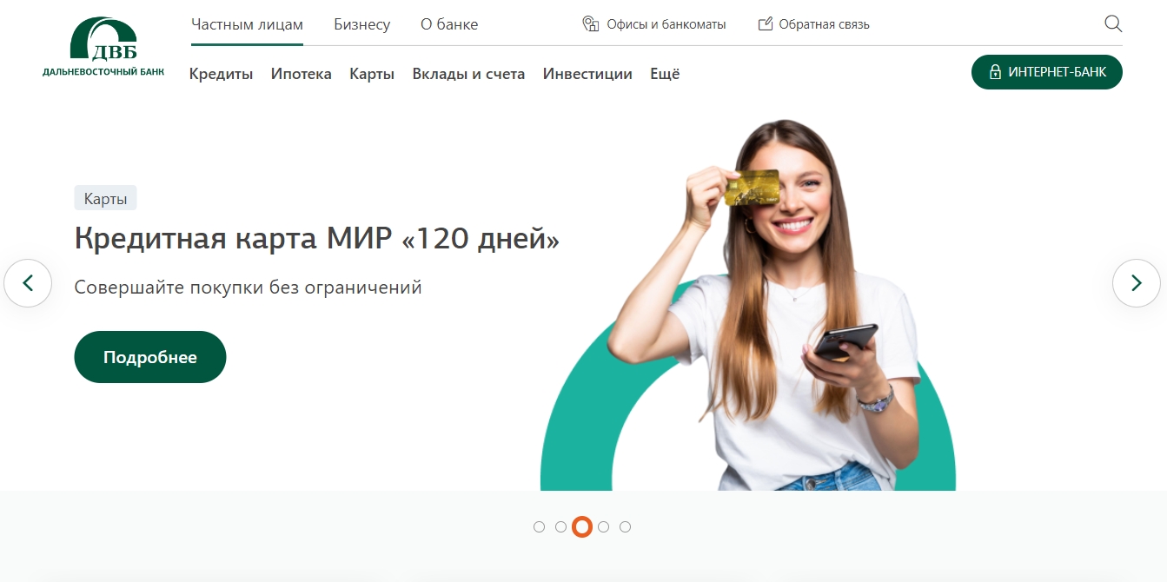
Task: Open the Вклады и счета menu
Action: coord(468,74)
